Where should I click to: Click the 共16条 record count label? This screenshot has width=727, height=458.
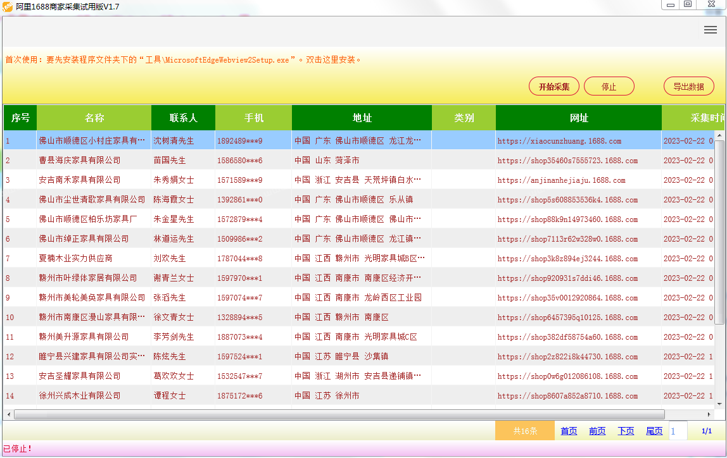pyautogui.click(x=525, y=431)
